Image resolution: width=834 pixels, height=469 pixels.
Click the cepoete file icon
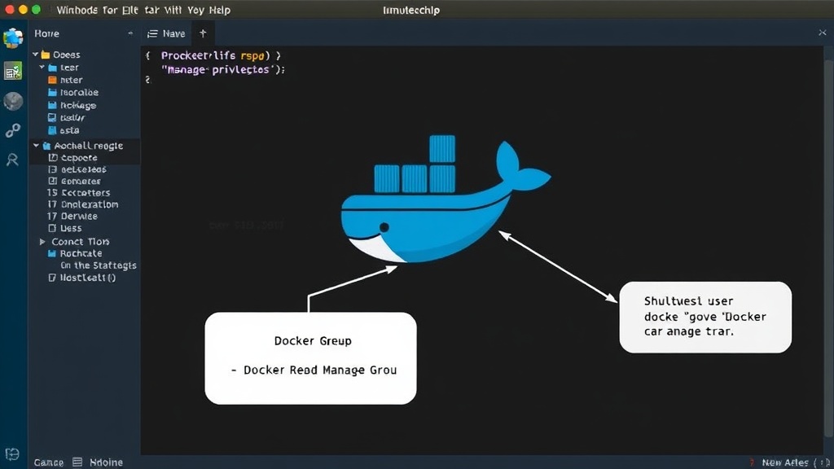(53, 157)
